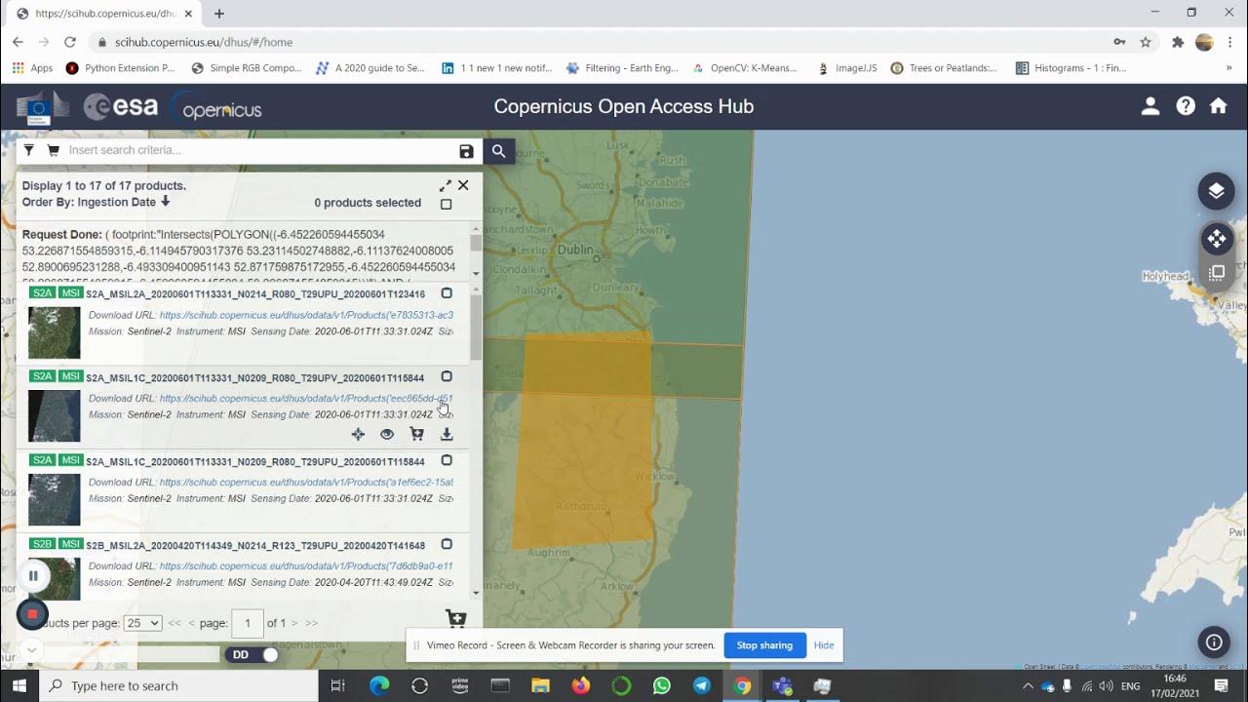The height and width of the screenshot is (702, 1248).
Task: View product details eye icon
Action: (x=387, y=434)
